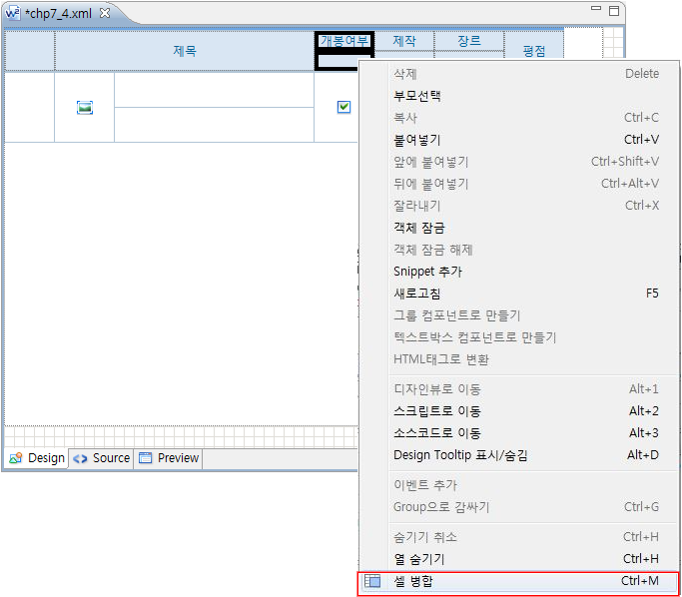The image size is (682, 597).
Task: Close the chp7_4.xml editor tab
Action: click(105, 12)
